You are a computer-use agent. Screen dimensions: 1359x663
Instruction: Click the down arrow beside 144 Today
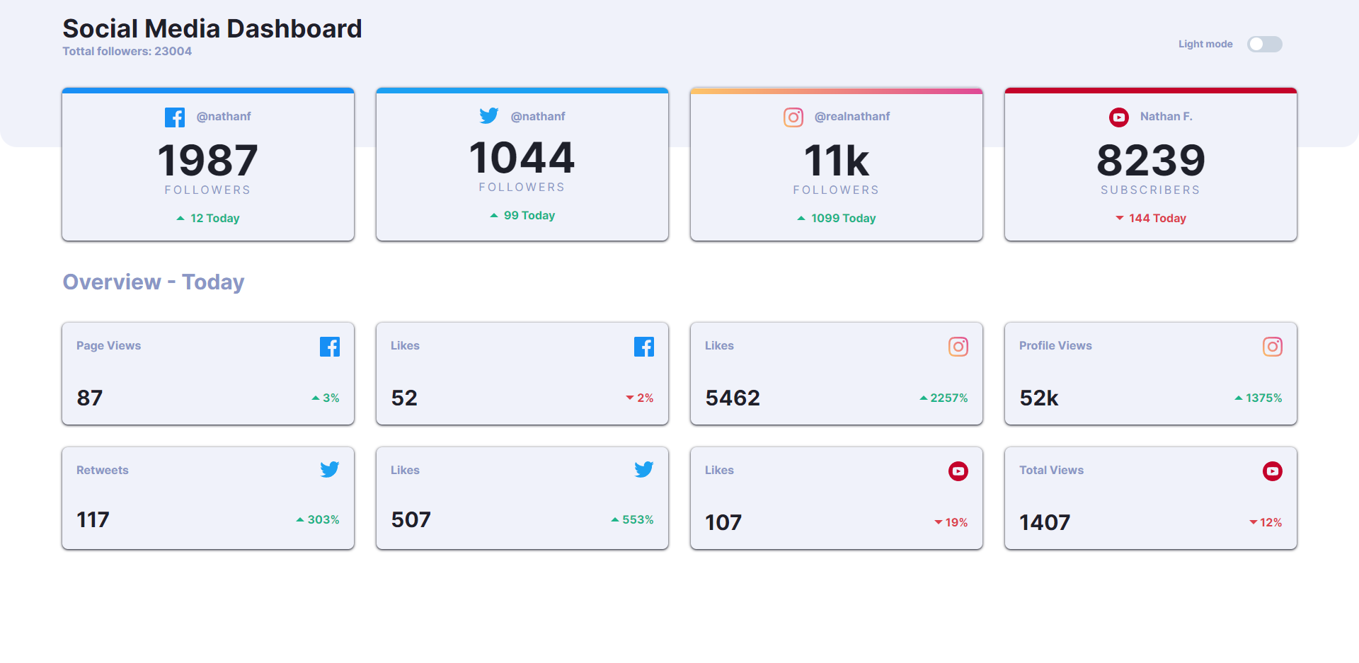(x=1120, y=218)
